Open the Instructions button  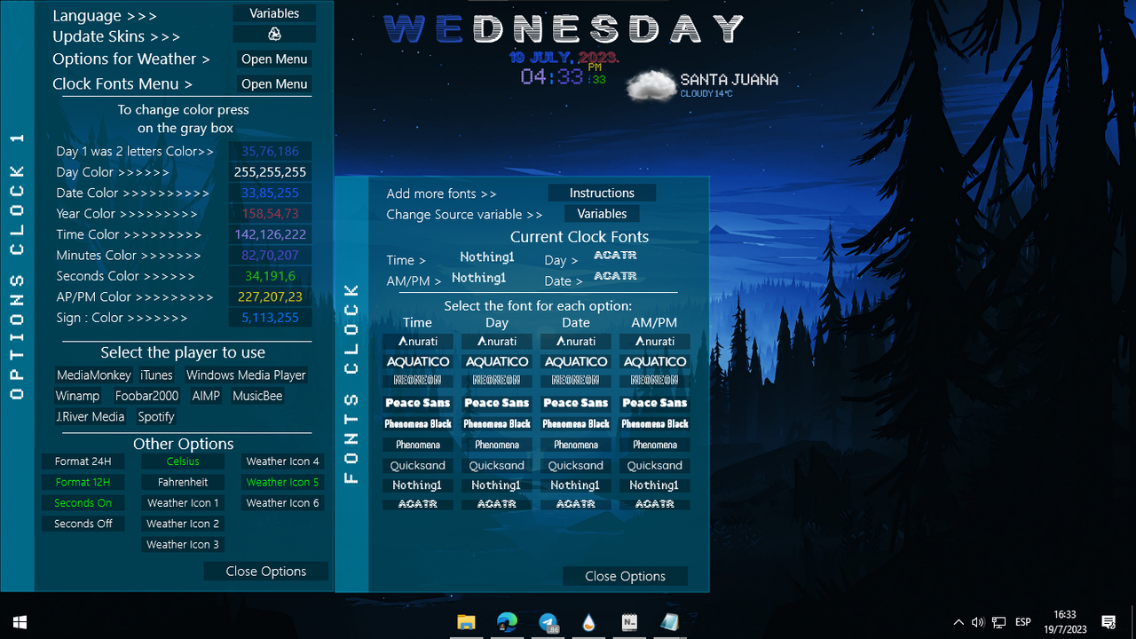pos(602,193)
